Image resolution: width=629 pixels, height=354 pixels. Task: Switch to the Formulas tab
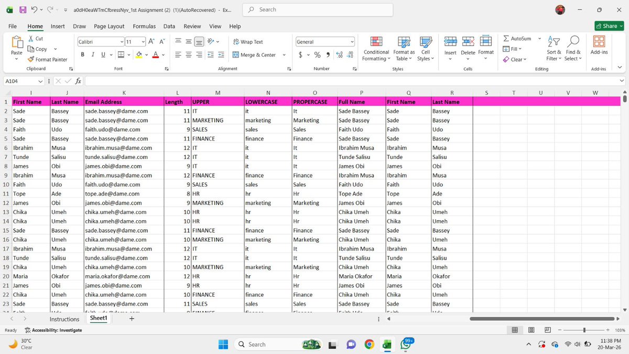144,26
